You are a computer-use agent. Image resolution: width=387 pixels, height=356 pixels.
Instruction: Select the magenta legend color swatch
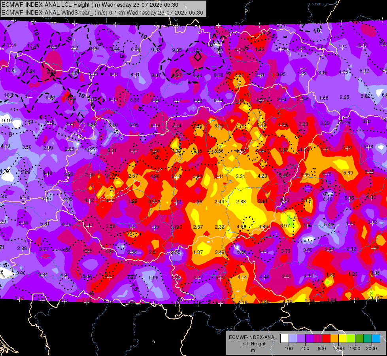[318, 339]
